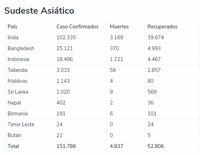
Task: Click the Sudeste Asiático heading
Action: [x=39, y=11]
